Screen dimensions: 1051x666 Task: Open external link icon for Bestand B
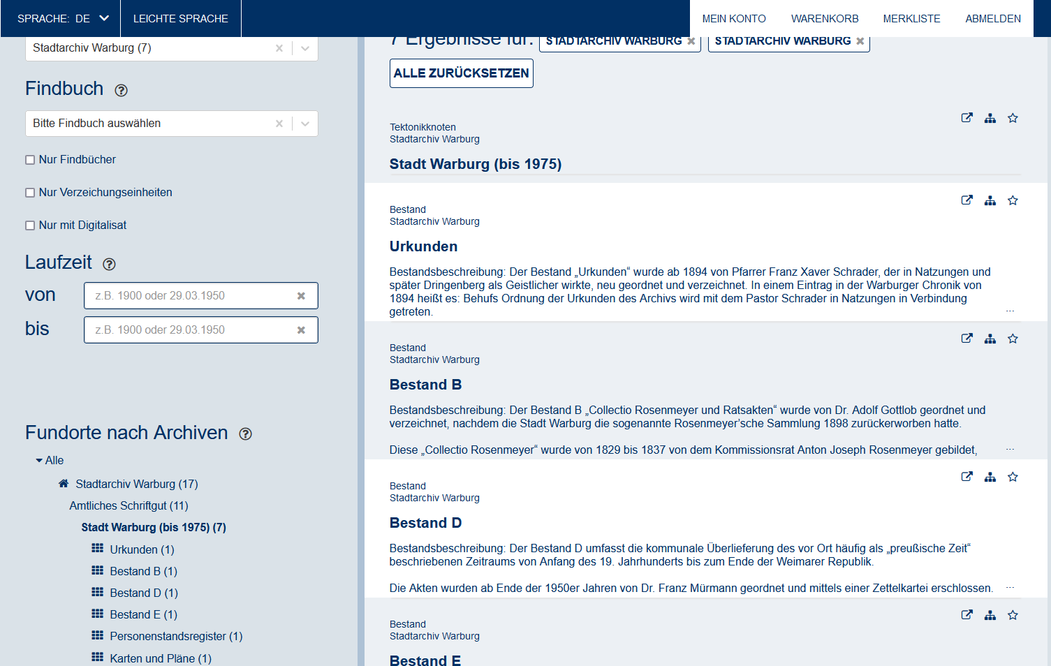[967, 339]
